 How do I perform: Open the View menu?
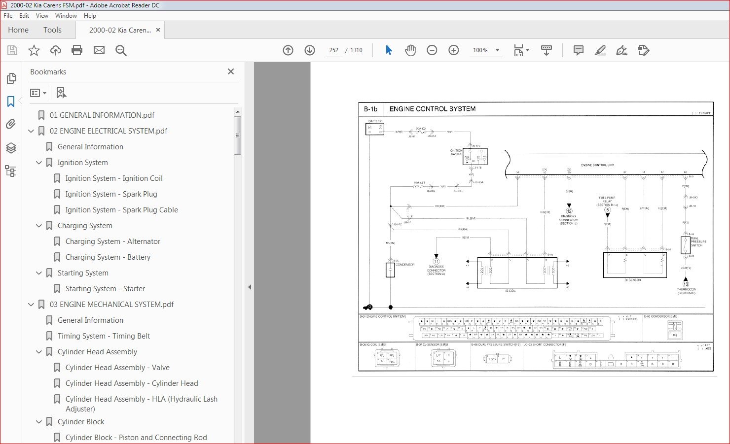(x=42, y=16)
